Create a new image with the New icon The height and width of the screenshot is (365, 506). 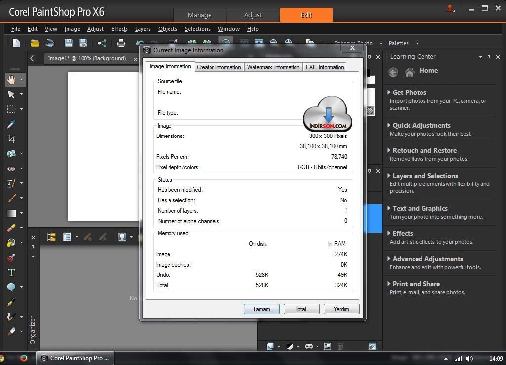16,43
